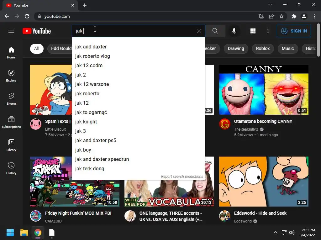Screen dimensions: 321x240
Task: Choose suggestion 'jak and daxter'
Action: click(x=138, y=47)
